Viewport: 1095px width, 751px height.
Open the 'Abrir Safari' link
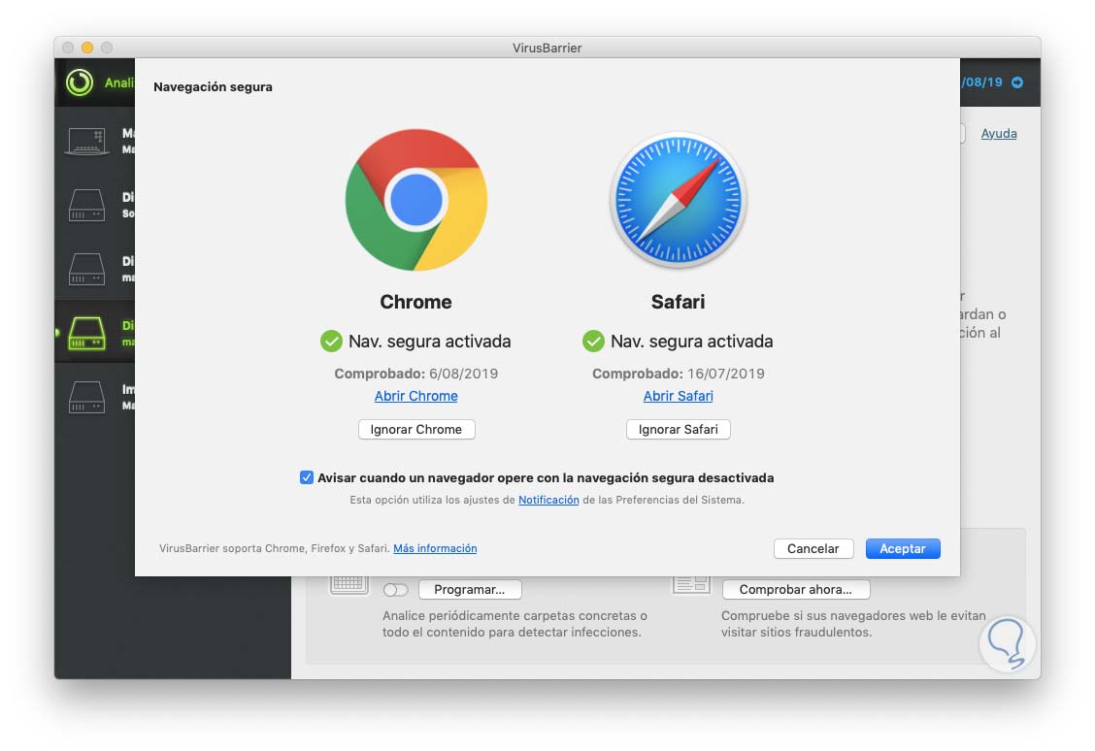(679, 396)
